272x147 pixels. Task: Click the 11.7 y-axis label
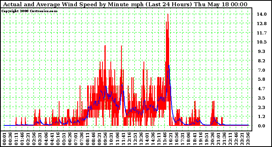click(x=262, y=33)
